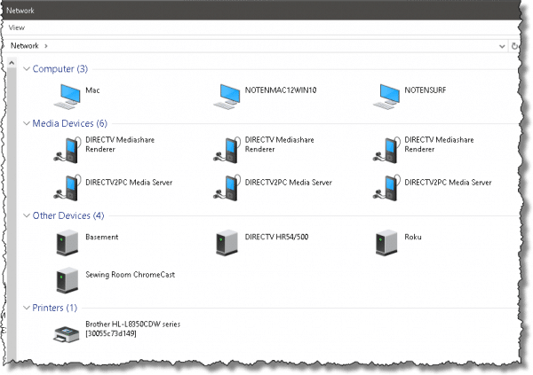Screen dimensions: 533x375
Task: Click the vertical scrollbar track
Action: (12, 214)
